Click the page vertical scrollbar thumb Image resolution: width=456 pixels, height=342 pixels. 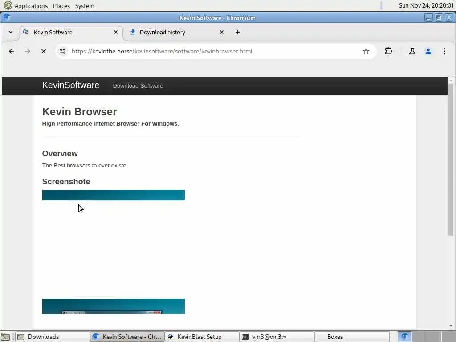[x=451, y=159]
